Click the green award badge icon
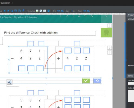The image size is (134, 108). (x=106, y=32)
